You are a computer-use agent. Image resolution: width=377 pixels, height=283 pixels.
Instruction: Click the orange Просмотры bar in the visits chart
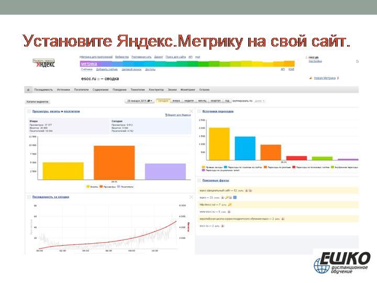pos(114,162)
